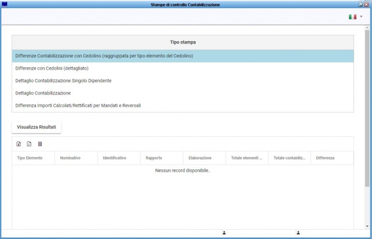Sort by Identificativo column
Image resolution: width=372 pixels, height=239 pixels.
[x=119, y=158]
